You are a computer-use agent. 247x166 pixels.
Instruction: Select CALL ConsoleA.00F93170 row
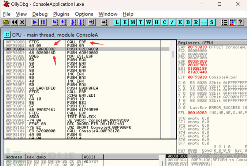(x=87, y=131)
